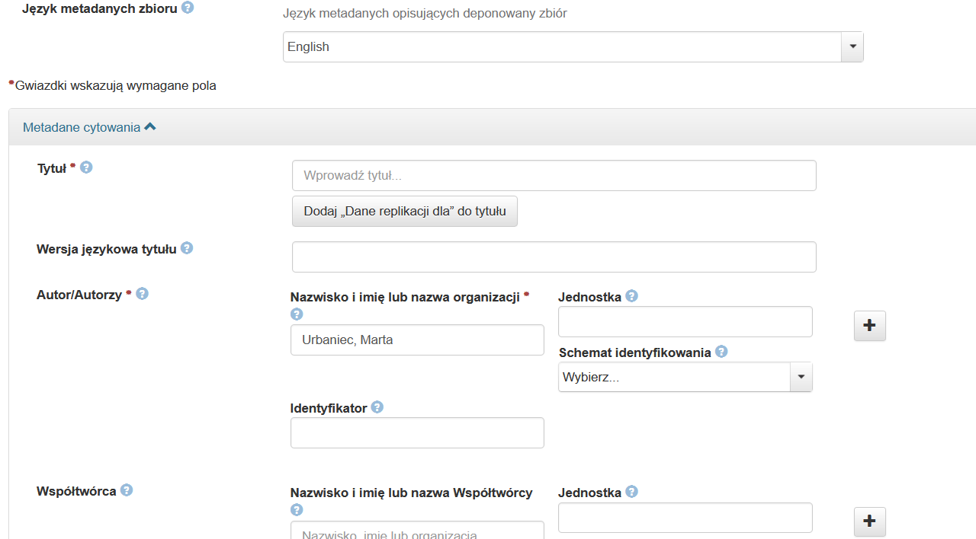Screen dimensions: 976x539
Task: Click the author name field containing Urbaniec, Marta
Action: coord(417,340)
